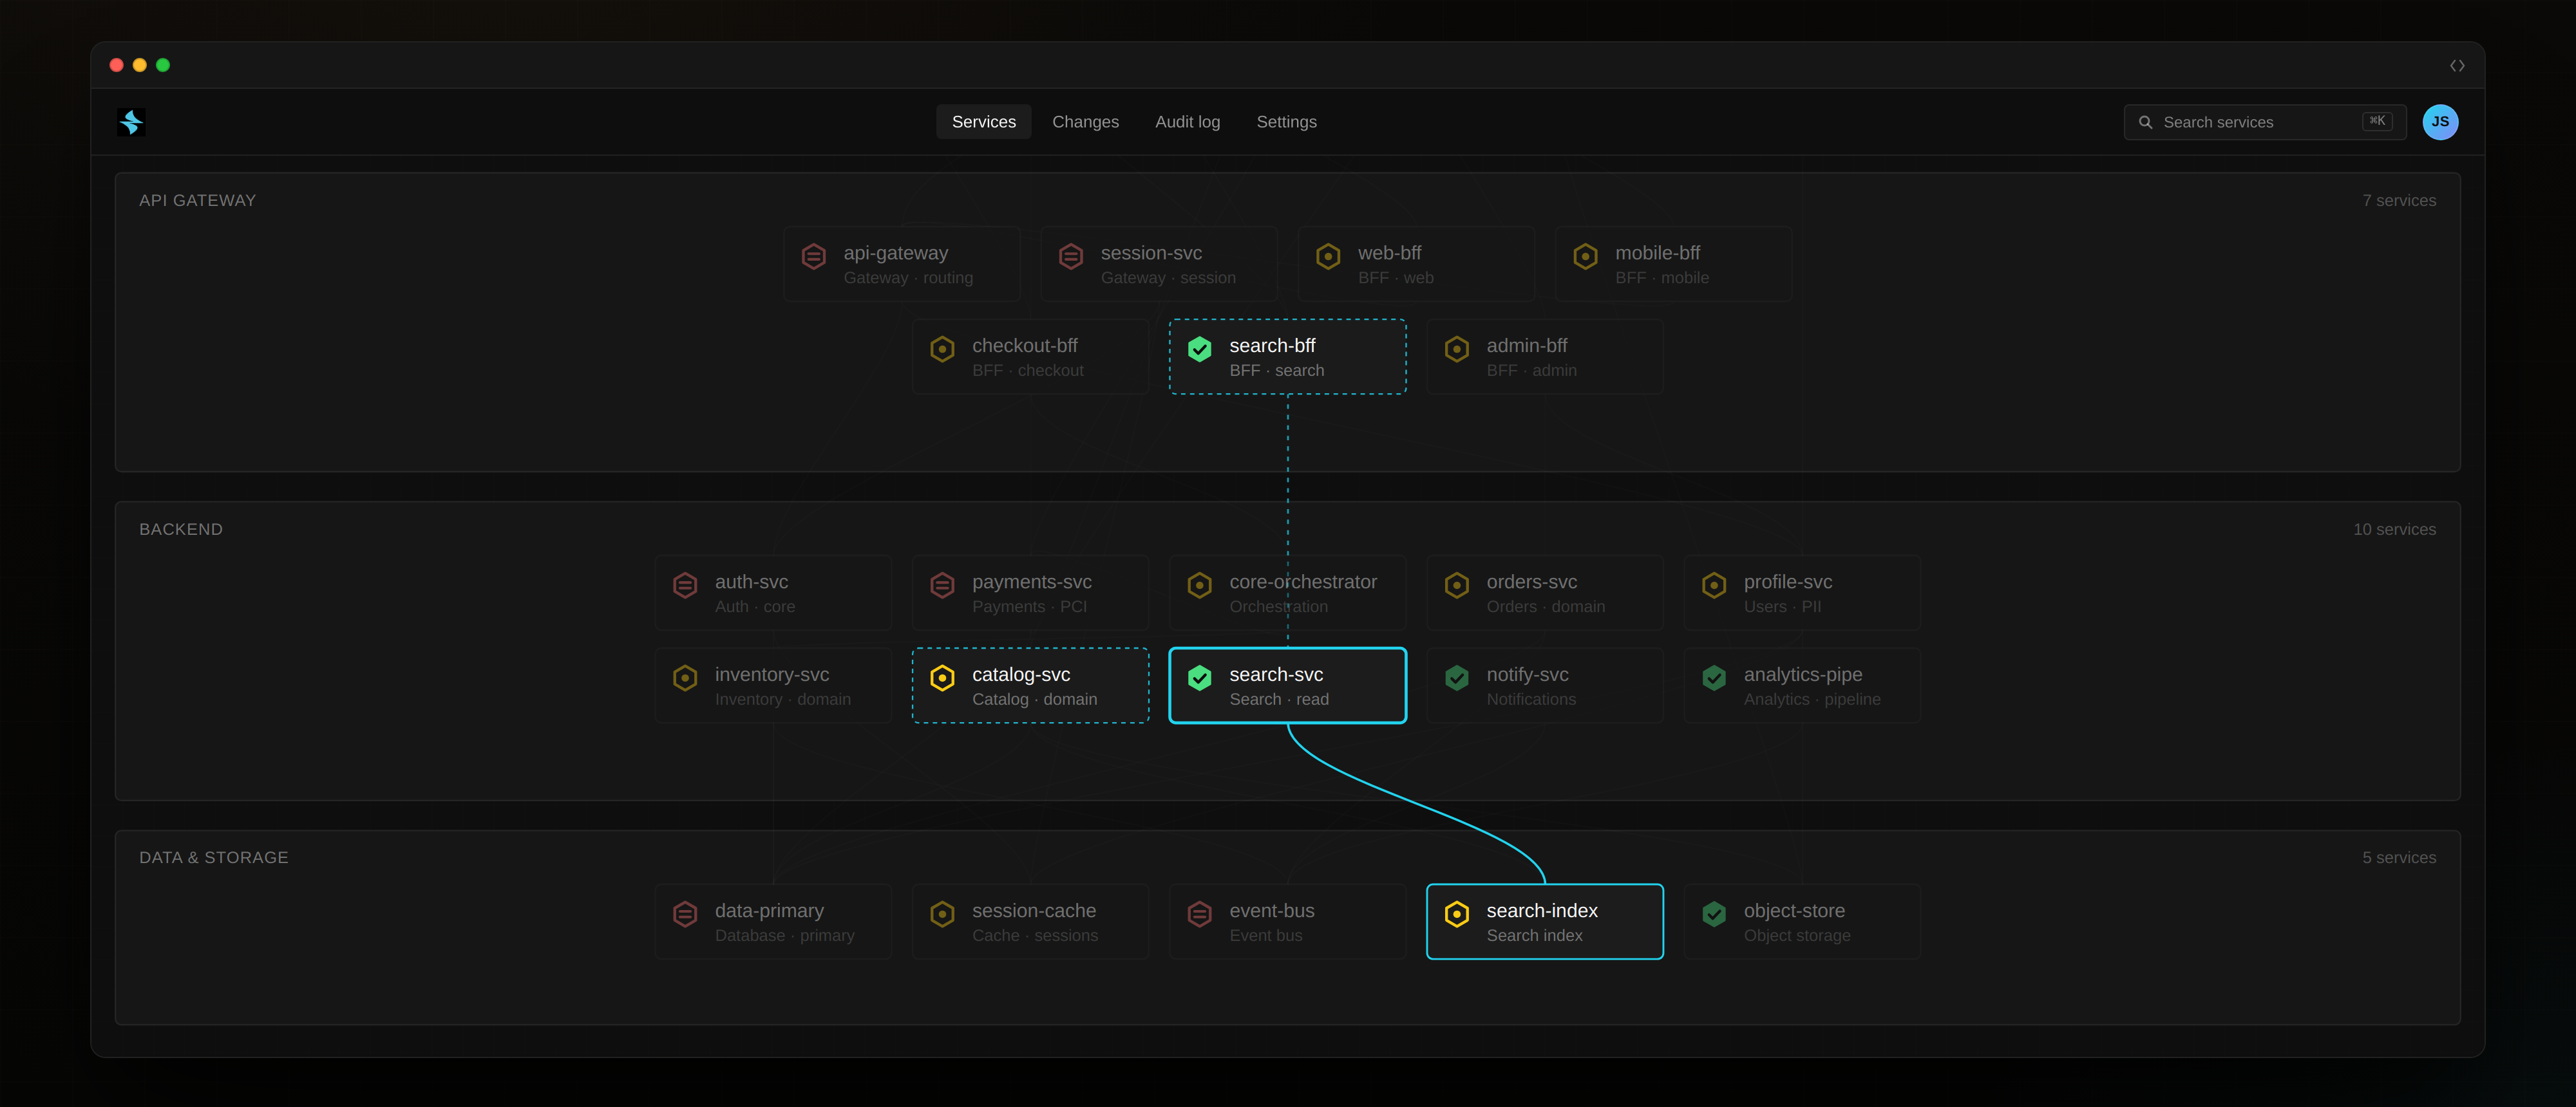Open the object-store service name
Screen dimensions: 2576x1107
pos(1794,910)
